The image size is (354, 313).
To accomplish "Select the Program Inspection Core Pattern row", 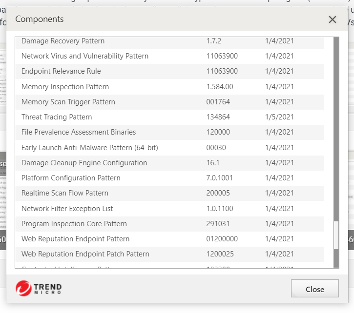I will pyautogui.click(x=74, y=224).
